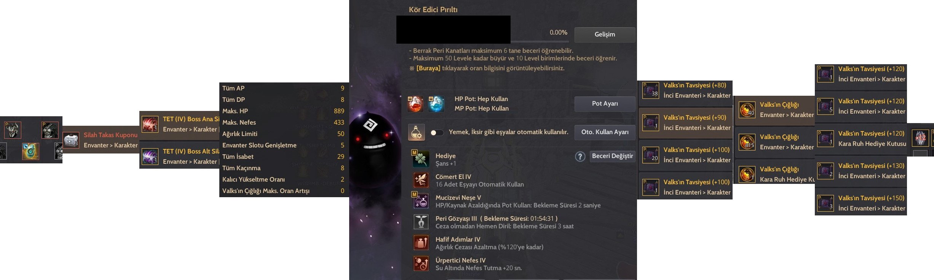Open Pot Ayarı settings

pos(605,104)
